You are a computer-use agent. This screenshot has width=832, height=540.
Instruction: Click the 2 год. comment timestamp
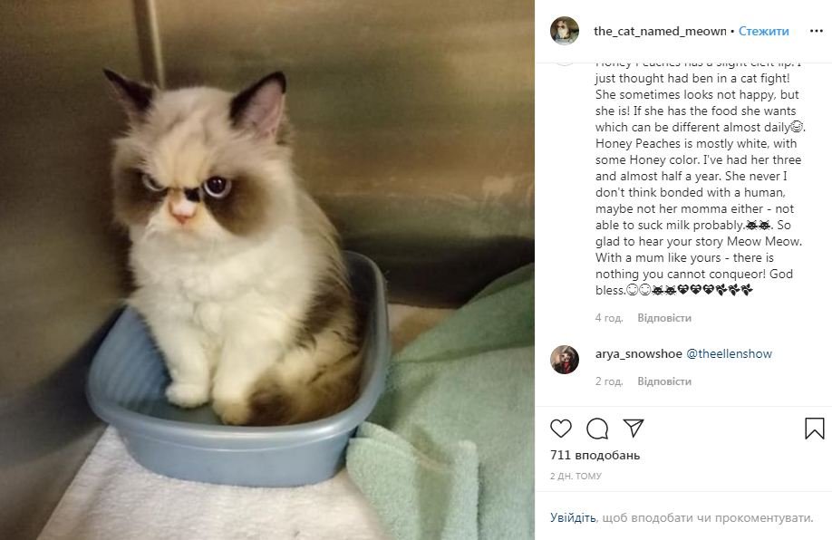click(x=609, y=381)
